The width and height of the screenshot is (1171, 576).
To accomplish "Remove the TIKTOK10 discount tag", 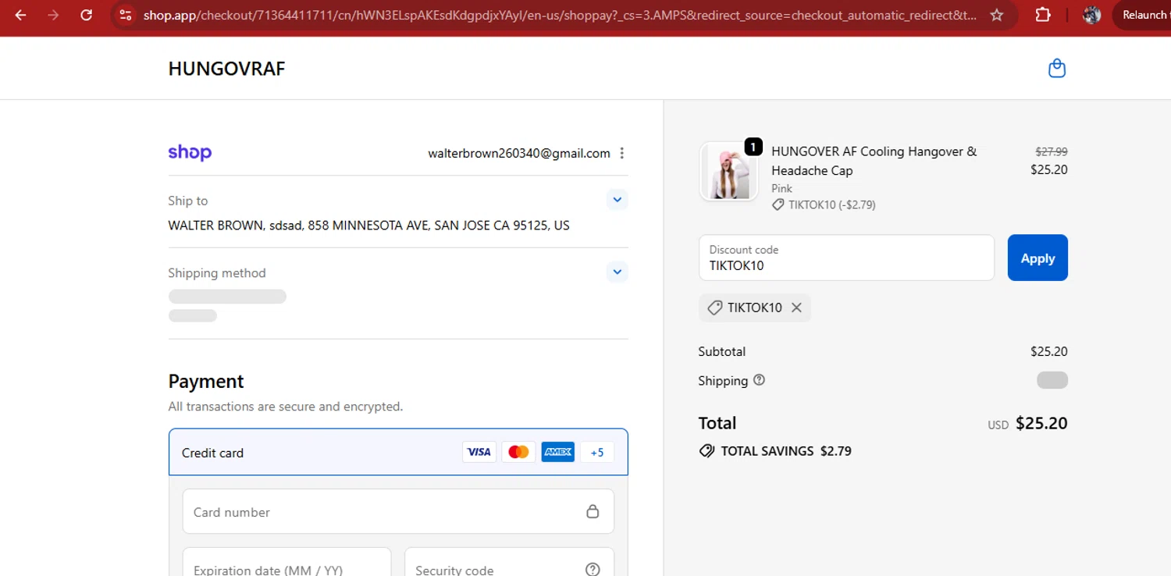I will click(x=796, y=308).
